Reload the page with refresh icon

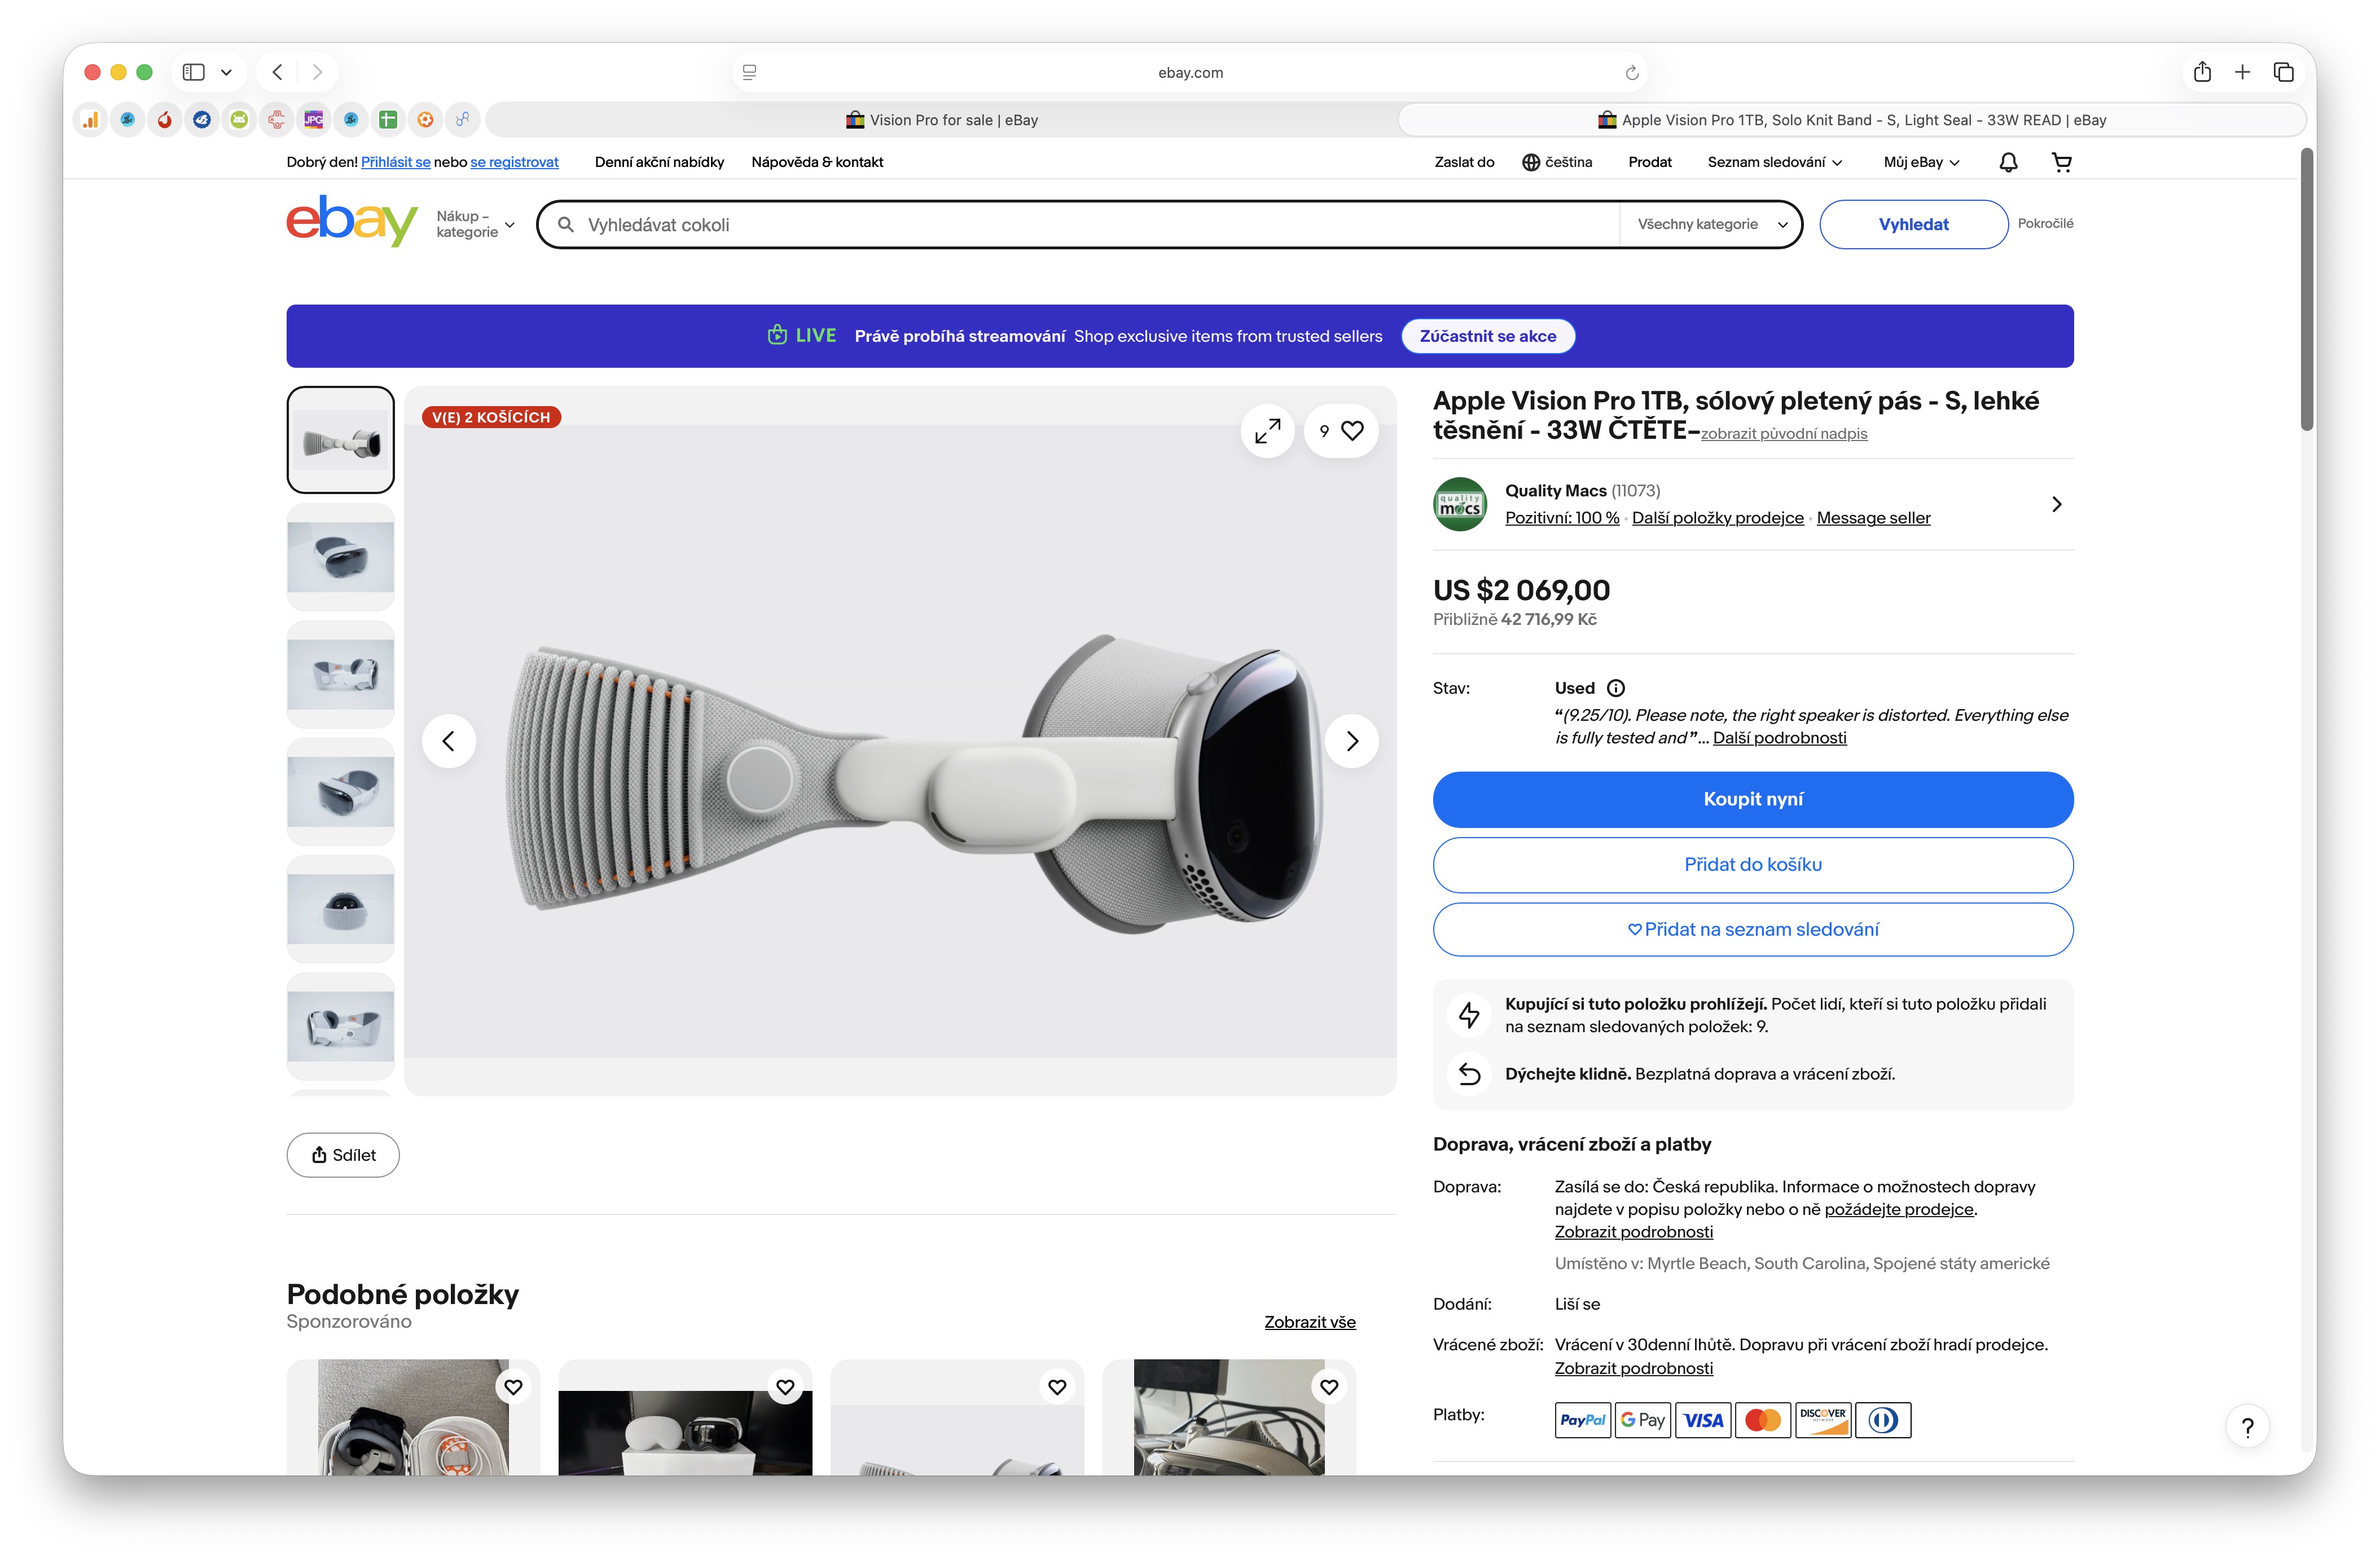tap(1632, 72)
